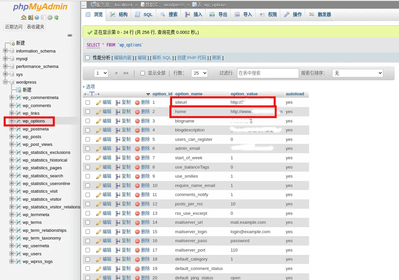Tick checkbox for rss_use_excerpt row

pos(88,213)
